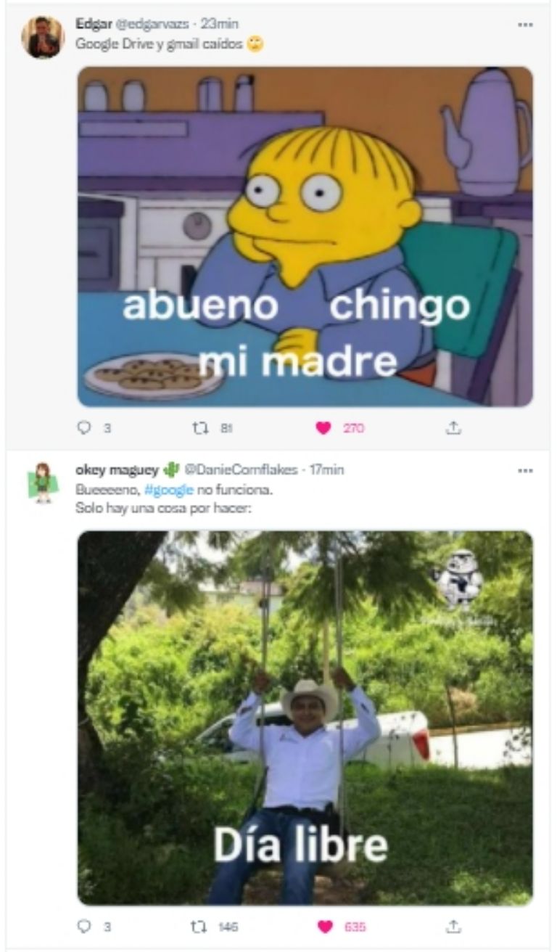Share Edgar's tweet using share icon

453,428
